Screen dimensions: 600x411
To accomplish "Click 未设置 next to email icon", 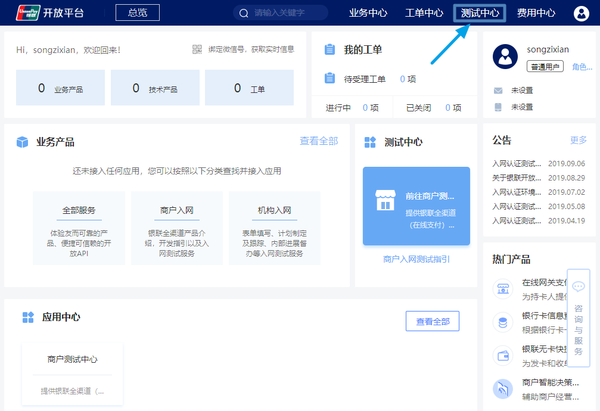I will [522, 91].
